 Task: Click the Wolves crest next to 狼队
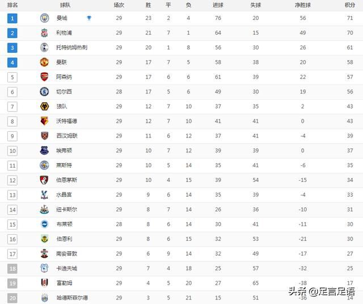[x=44, y=106]
